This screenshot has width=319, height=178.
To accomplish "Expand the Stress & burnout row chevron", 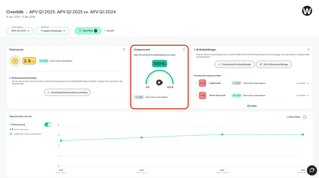I will pyautogui.click(x=196, y=95).
